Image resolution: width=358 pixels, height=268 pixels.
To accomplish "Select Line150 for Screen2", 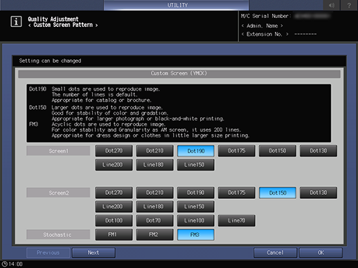I will click(196, 207).
